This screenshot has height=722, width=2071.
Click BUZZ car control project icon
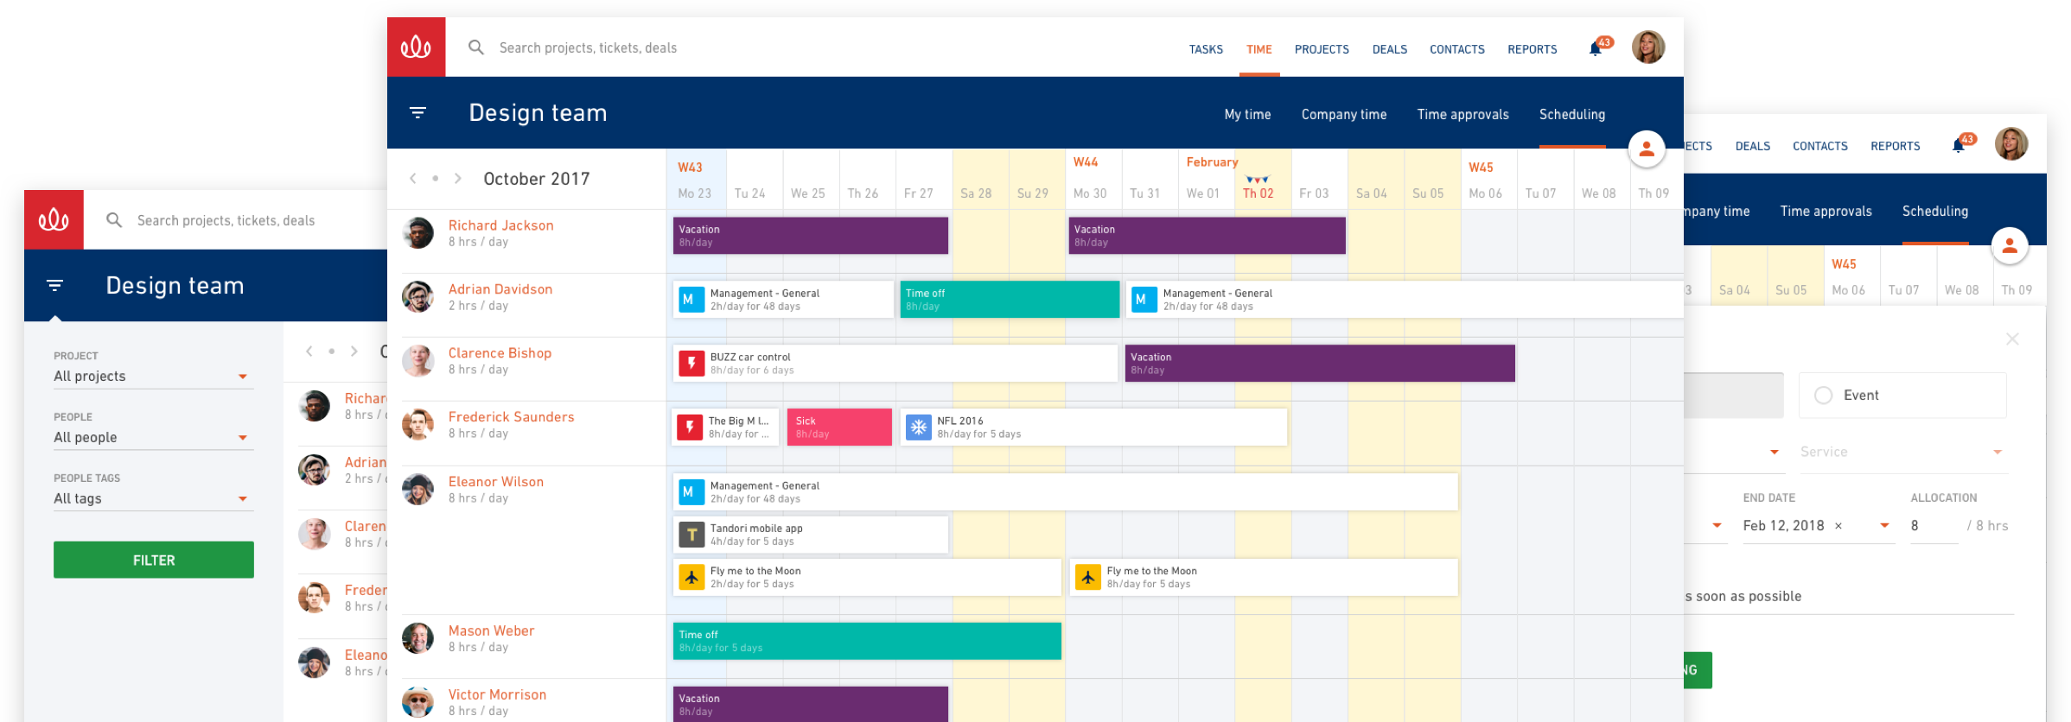[x=691, y=363]
